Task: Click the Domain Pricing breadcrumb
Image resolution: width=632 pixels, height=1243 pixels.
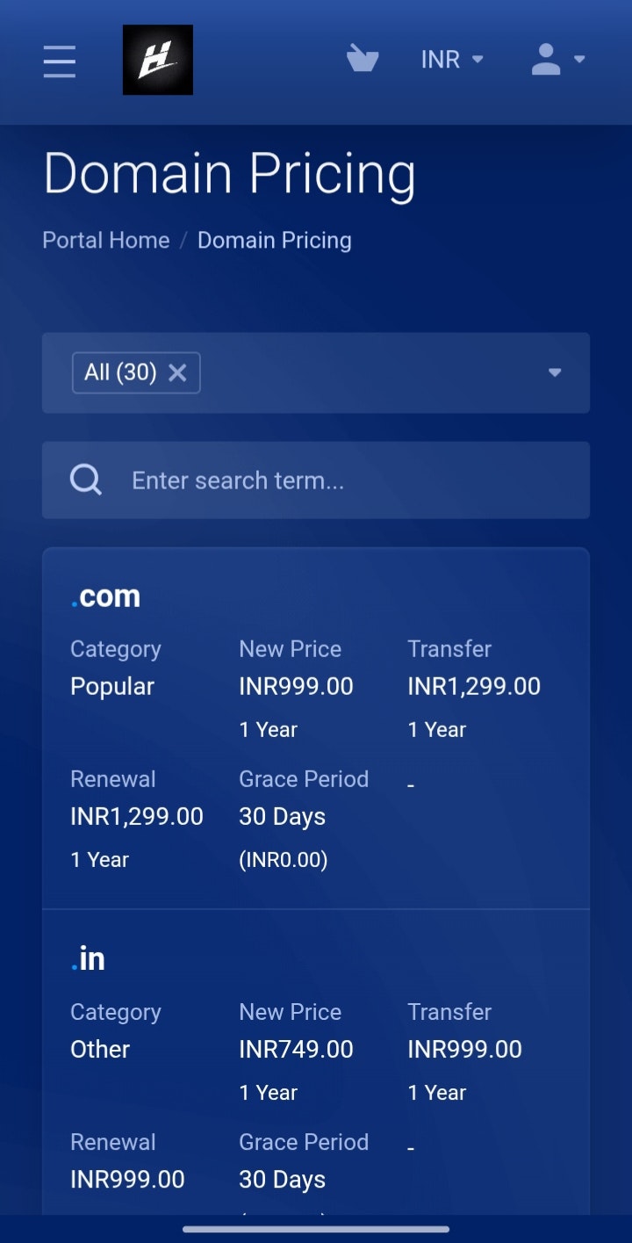Action: pyautogui.click(x=274, y=240)
